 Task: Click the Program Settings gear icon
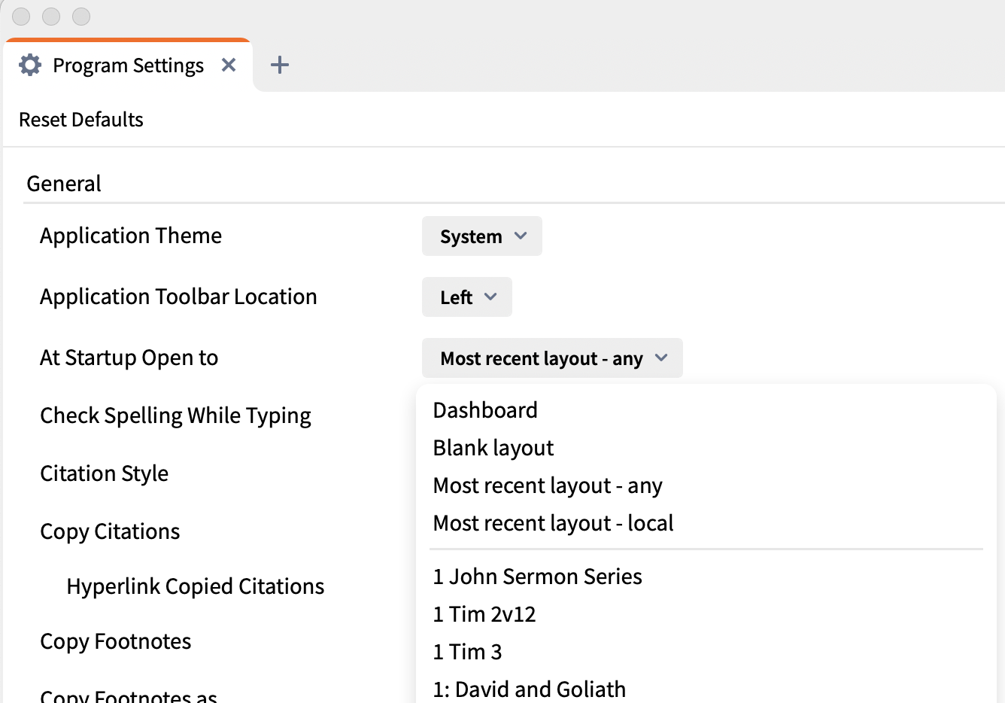tap(30, 65)
